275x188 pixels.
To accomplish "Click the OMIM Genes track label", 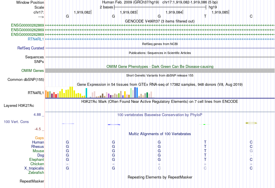I will click(33, 70).
